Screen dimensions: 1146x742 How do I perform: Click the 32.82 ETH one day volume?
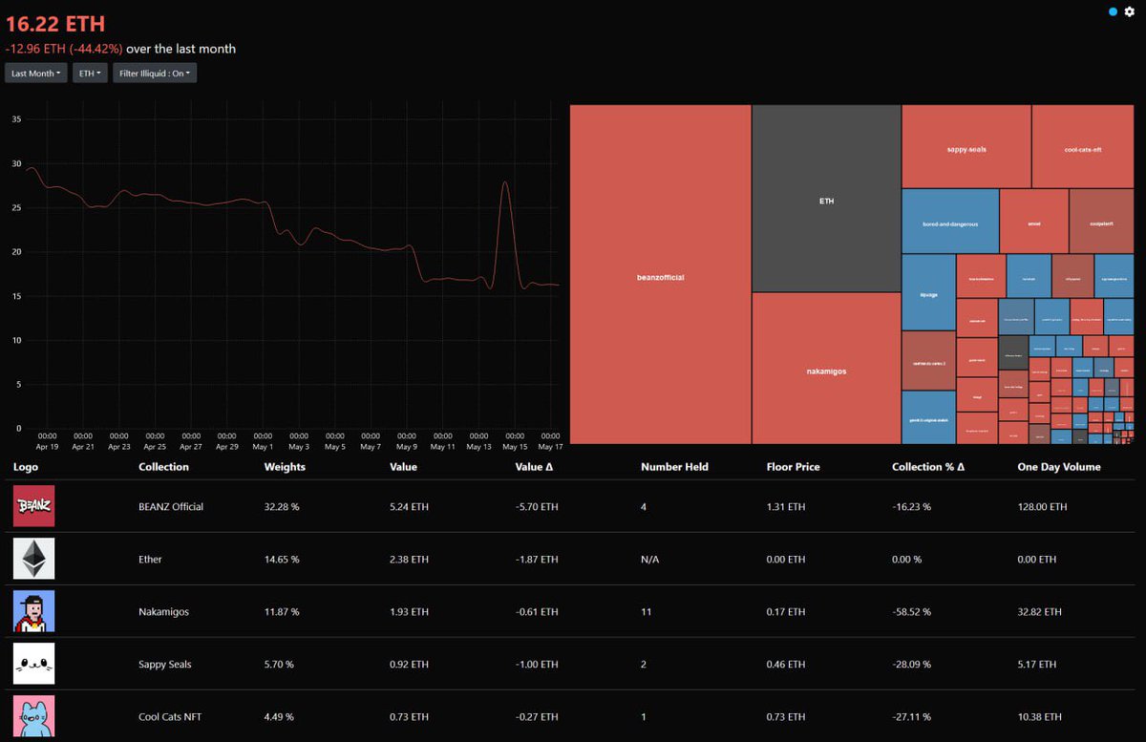1040,611
